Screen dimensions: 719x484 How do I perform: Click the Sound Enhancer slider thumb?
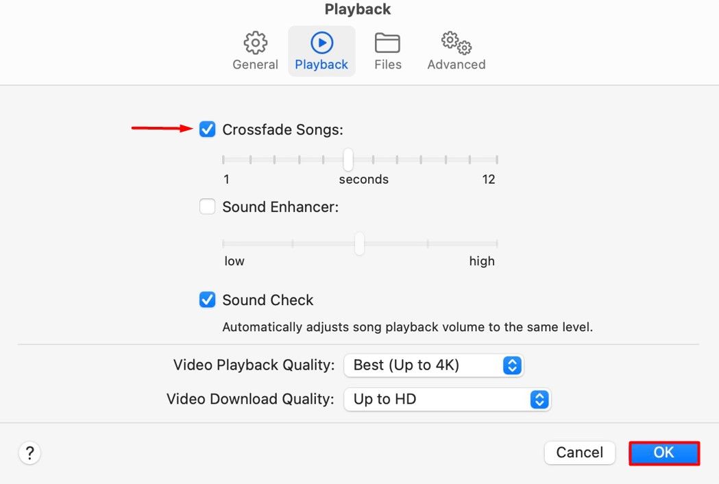click(359, 243)
